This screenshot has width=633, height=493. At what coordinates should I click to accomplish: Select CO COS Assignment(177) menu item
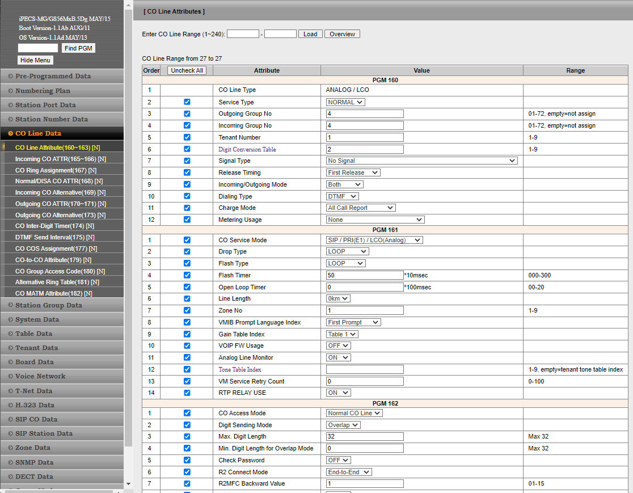(x=56, y=248)
